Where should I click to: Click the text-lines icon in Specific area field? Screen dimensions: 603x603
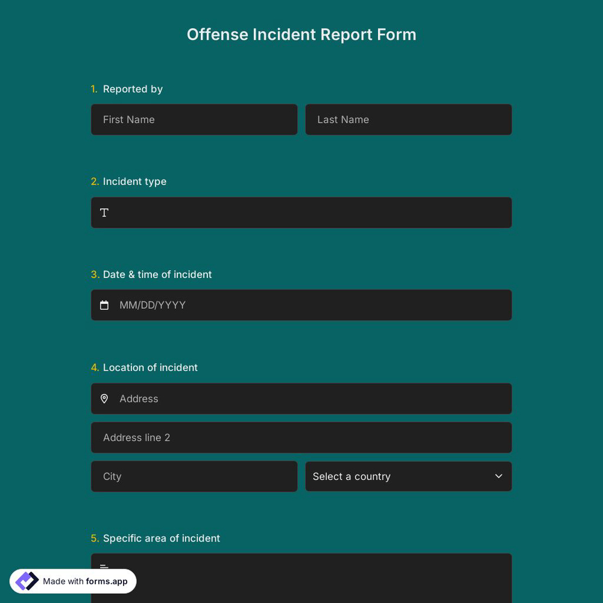[x=104, y=567]
